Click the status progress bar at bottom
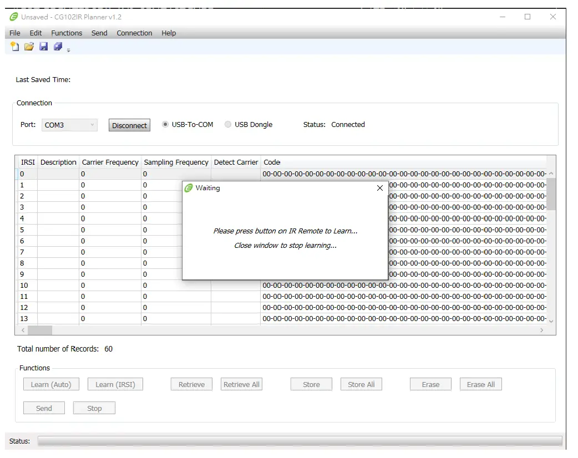The width and height of the screenshot is (578, 458). click(x=300, y=441)
